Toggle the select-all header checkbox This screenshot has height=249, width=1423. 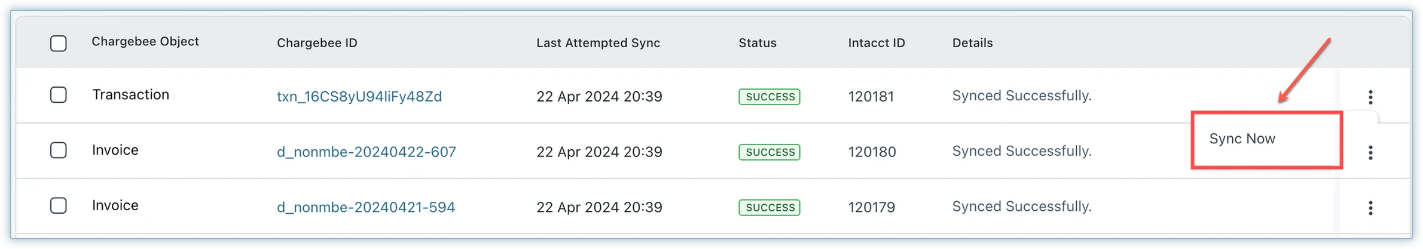pyautogui.click(x=58, y=44)
